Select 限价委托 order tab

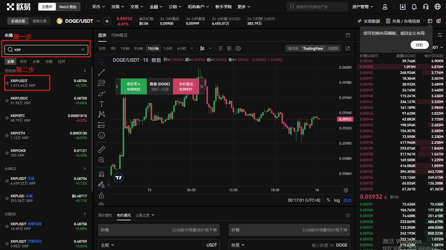click(105, 215)
